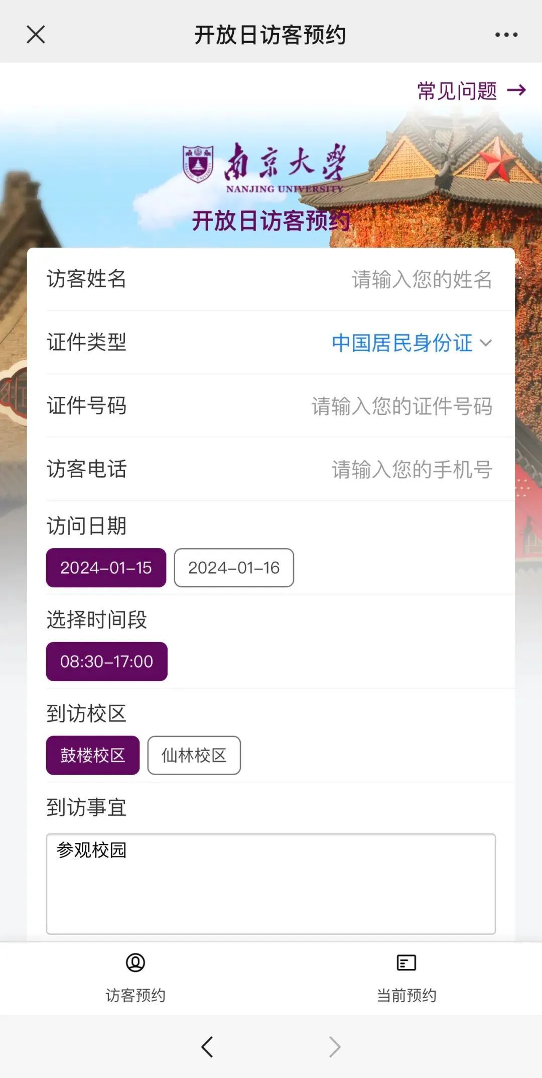Choose the 鼓楼校区 campus option
This screenshot has width=542, height=1078.
[x=93, y=755]
